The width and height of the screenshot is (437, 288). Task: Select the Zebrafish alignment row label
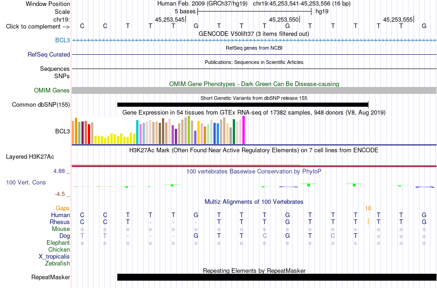[x=57, y=263]
